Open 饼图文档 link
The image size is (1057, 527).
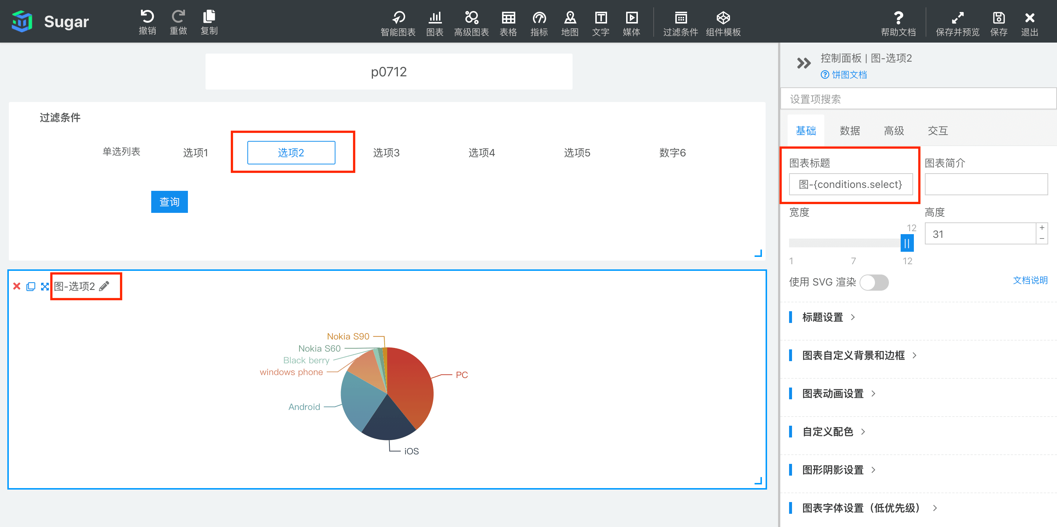point(844,75)
